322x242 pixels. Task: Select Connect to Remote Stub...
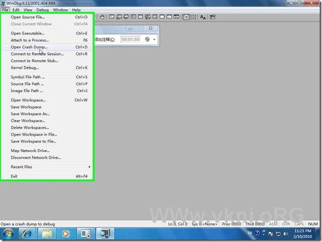click(x=47, y=61)
